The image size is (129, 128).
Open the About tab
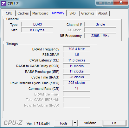click(x=103, y=13)
